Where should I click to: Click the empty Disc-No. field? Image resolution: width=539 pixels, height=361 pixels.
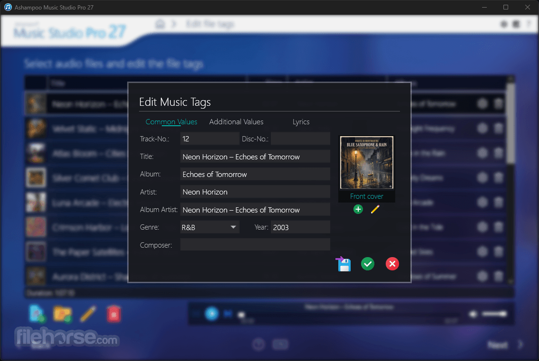300,139
